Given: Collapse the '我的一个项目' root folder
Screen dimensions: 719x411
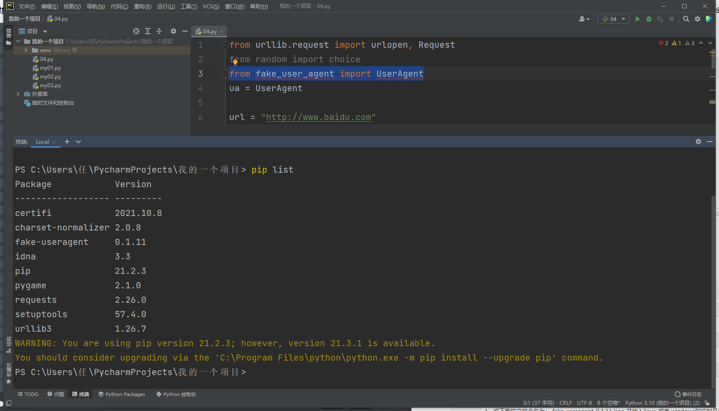Looking at the screenshot, I should coord(18,42).
